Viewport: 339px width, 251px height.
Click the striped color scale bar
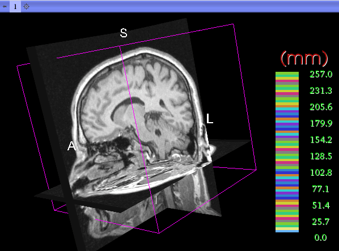287,152
